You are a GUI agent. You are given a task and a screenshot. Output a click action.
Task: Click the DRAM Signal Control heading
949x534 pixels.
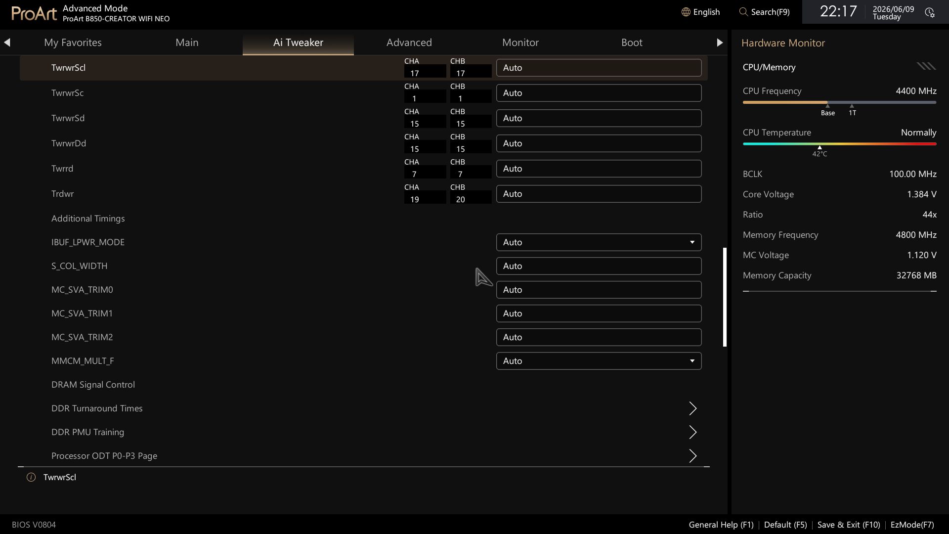(93, 385)
